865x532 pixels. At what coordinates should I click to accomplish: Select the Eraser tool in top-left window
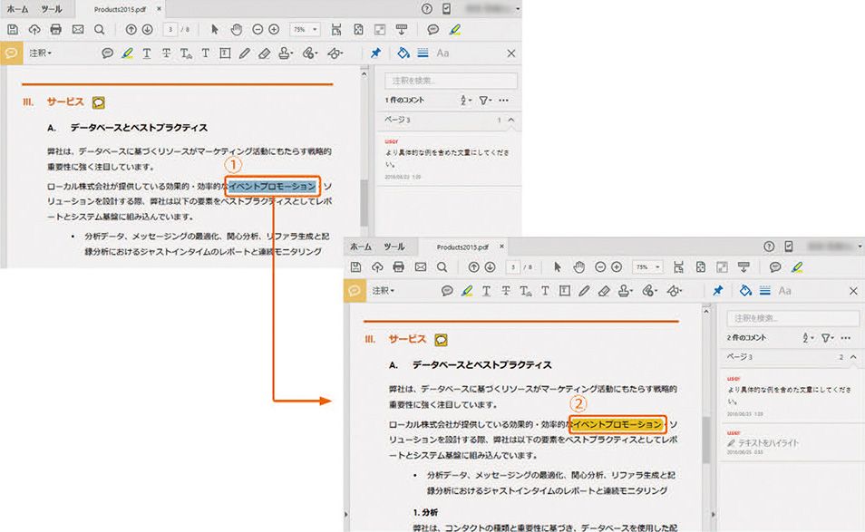click(x=264, y=53)
